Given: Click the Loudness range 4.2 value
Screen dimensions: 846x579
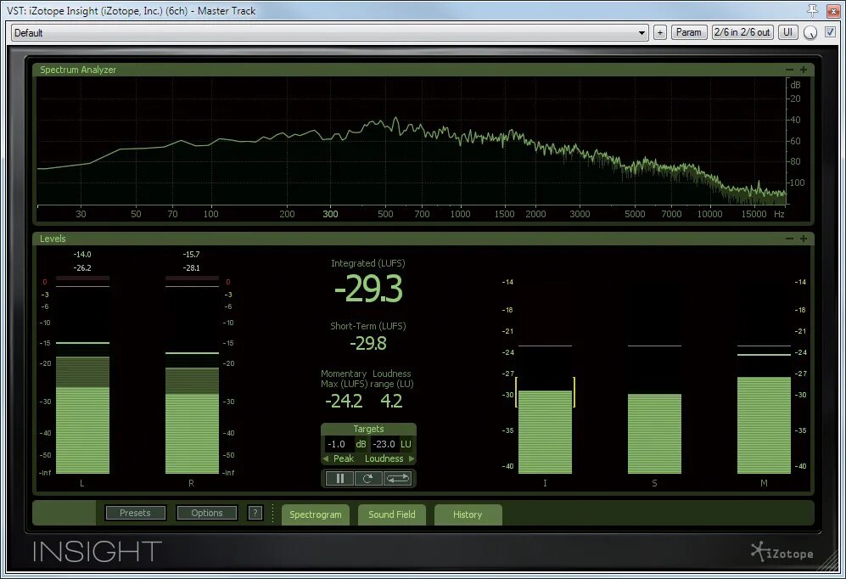Looking at the screenshot, I should point(392,401).
